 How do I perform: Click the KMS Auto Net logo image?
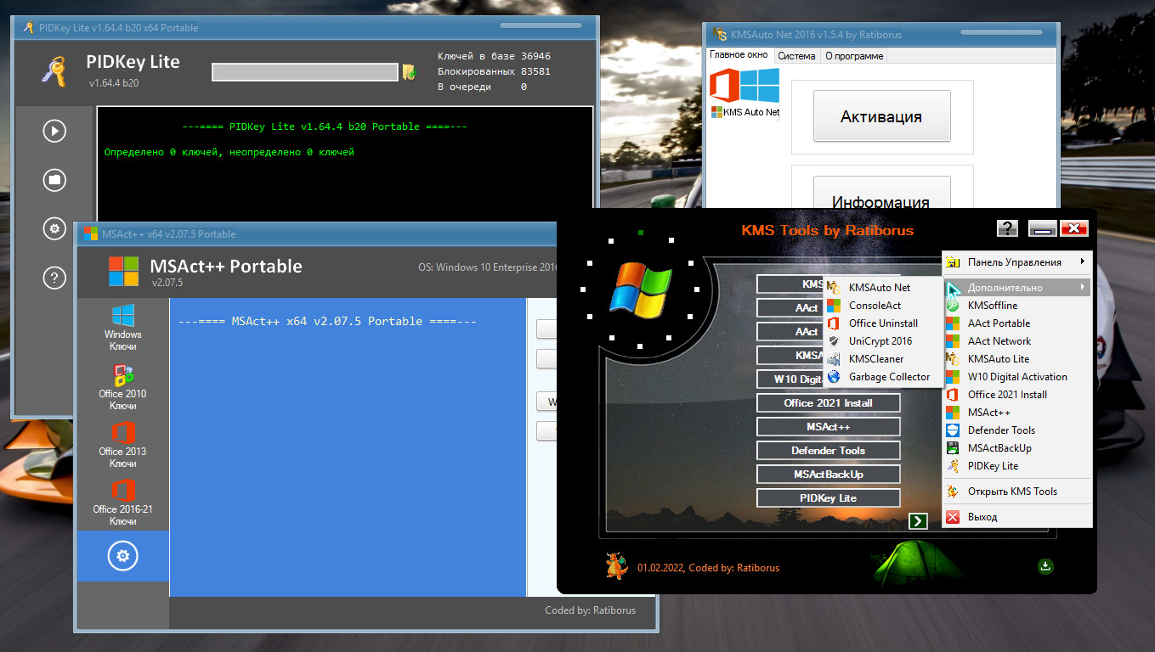(745, 93)
